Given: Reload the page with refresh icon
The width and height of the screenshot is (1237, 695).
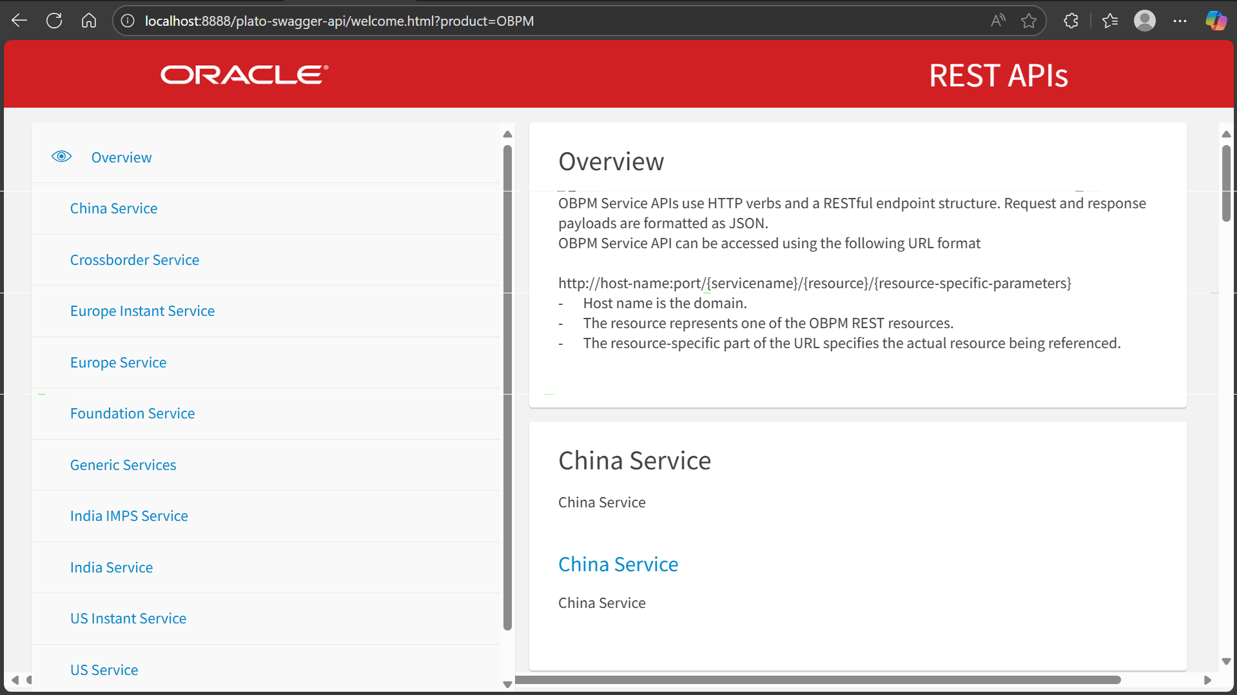Looking at the screenshot, I should [x=54, y=21].
